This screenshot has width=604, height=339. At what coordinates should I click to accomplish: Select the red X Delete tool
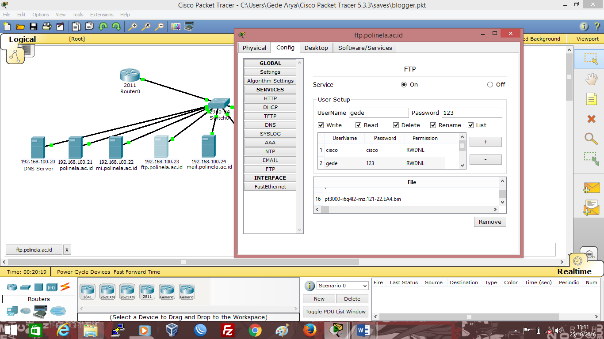pyautogui.click(x=591, y=119)
